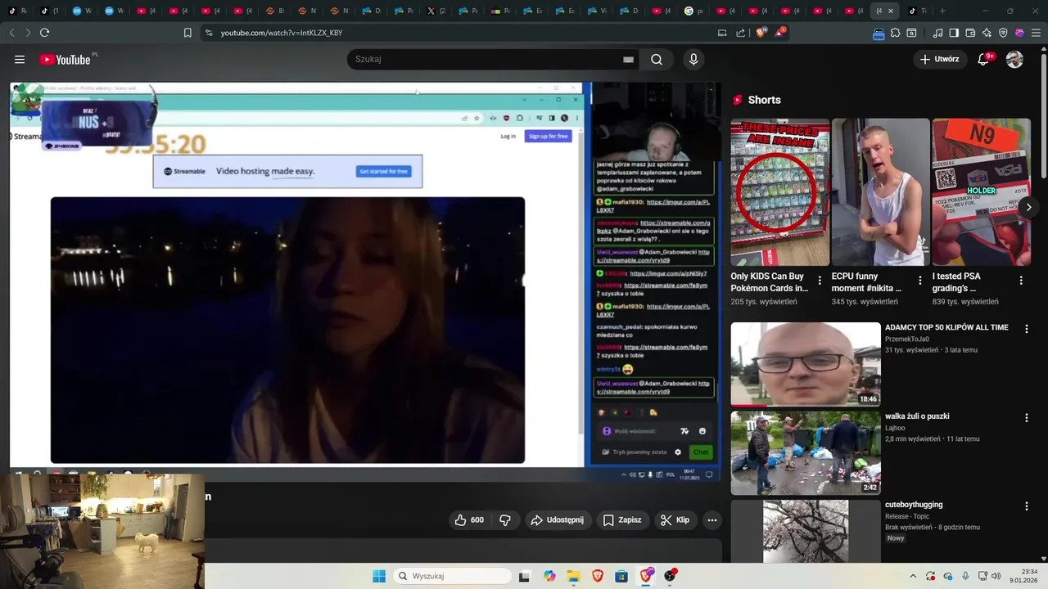Toggle the browser sidebar panel icon
The height and width of the screenshot is (589, 1048).
click(x=954, y=33)
